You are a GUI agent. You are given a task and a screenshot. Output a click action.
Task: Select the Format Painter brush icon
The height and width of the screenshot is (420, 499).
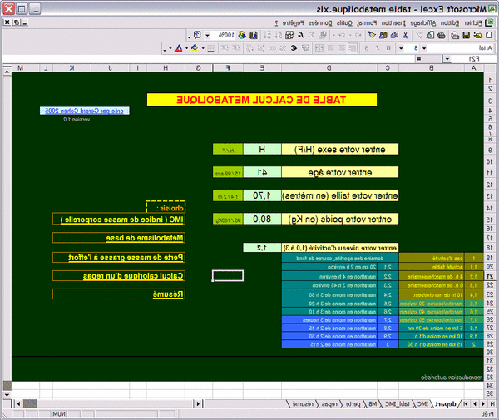[x=372, y=35]
